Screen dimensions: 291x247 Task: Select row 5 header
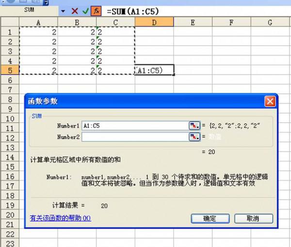10,70
